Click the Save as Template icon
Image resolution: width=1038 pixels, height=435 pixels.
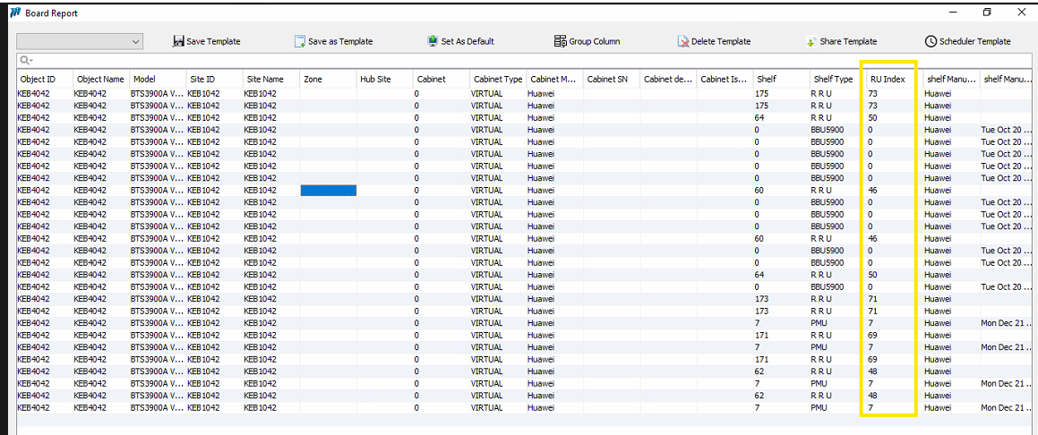tap(300, 41)
